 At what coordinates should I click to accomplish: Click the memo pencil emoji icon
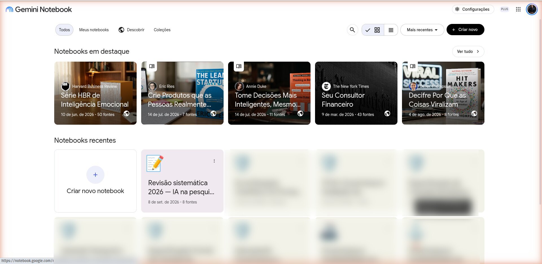tap(155, 164)
